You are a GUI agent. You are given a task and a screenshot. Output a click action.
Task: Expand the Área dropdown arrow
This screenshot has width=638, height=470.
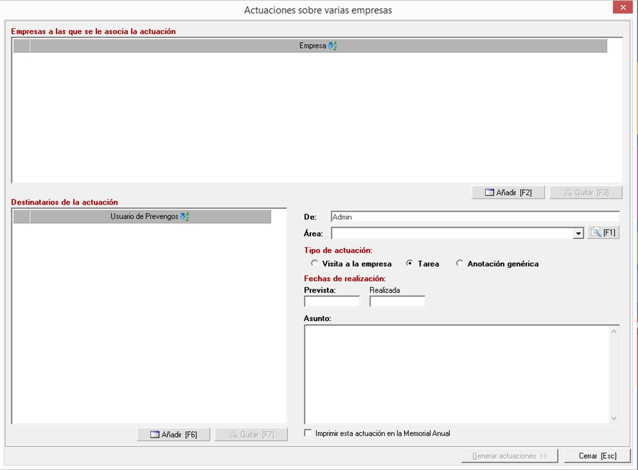579,234
